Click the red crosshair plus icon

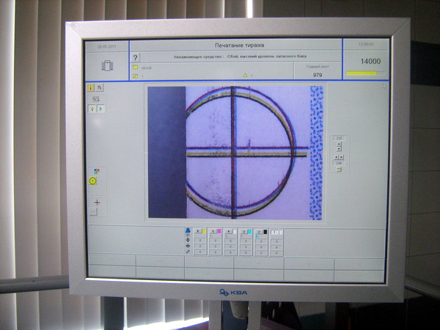96,202
